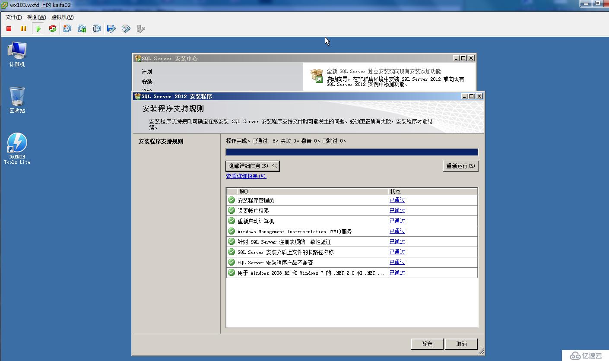Click rule text 针对 SQL Server 注册表项的一致性验证
Viewport: 609px width, 361px height.
coord(284,242)
